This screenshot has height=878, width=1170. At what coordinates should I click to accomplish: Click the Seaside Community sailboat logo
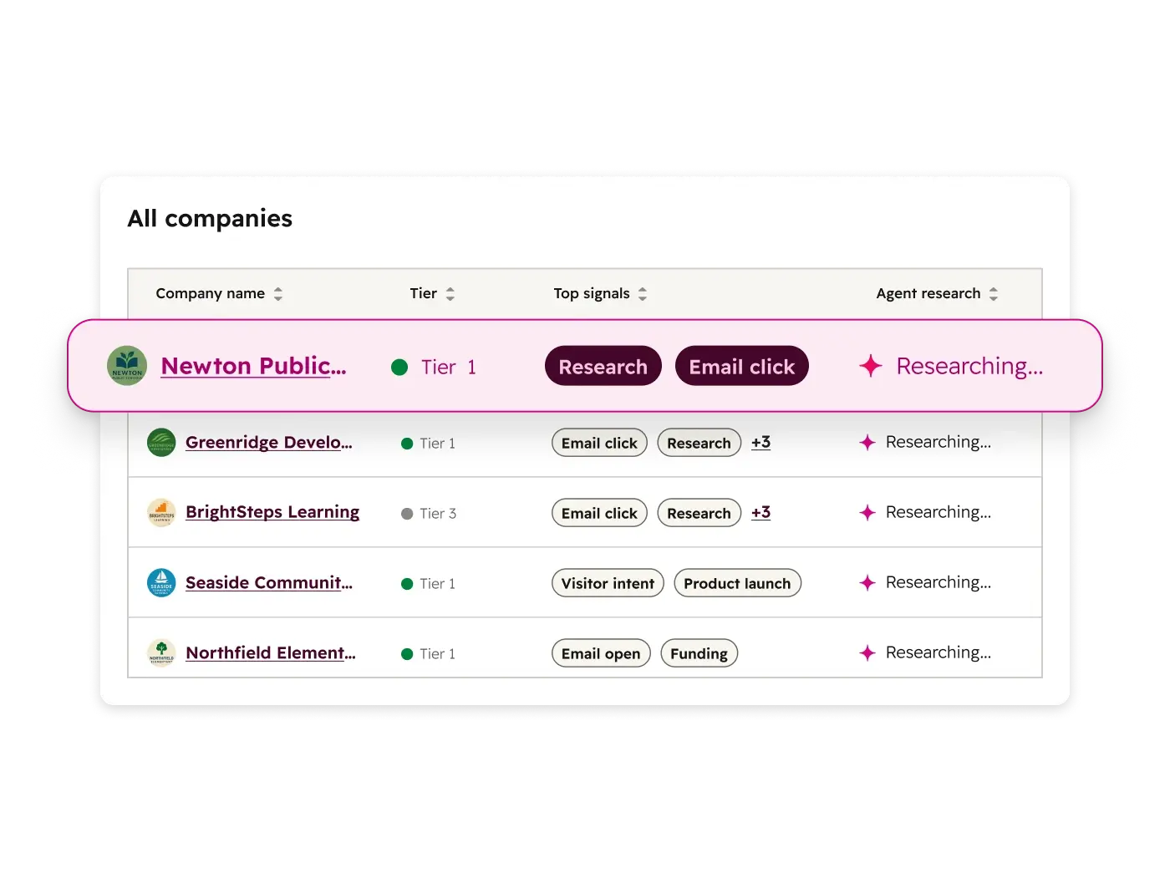(x=161, y=583)
